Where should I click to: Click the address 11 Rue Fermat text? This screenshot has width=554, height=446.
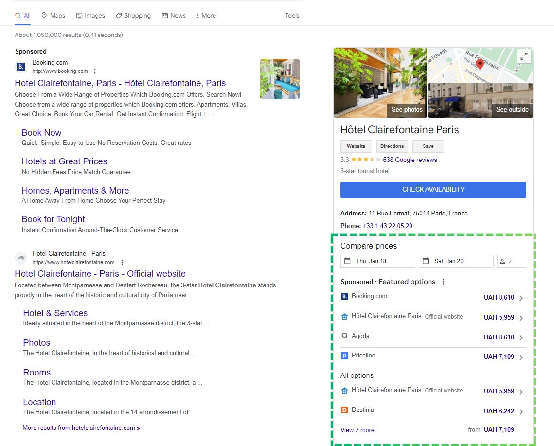point(418,214)
